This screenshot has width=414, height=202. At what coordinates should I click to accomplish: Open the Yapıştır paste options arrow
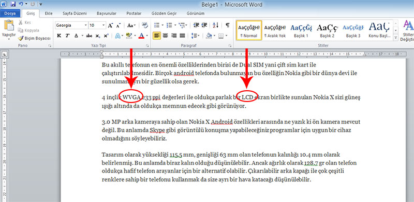9,39
